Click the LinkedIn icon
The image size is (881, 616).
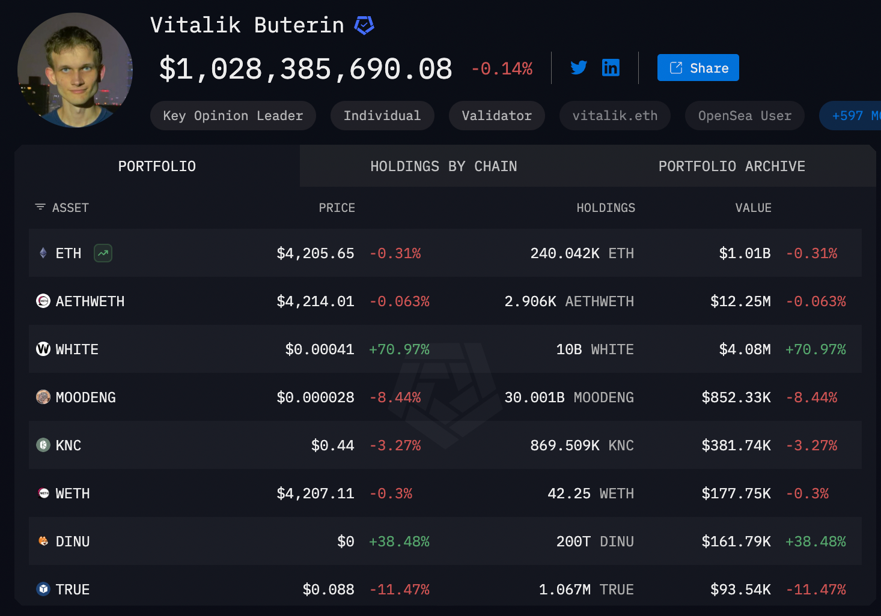611,67
